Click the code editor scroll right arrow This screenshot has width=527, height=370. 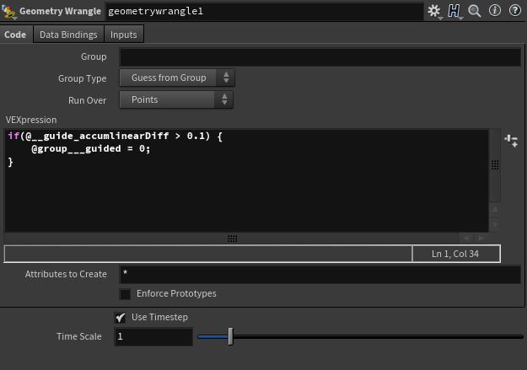click(x=481, y=238)
